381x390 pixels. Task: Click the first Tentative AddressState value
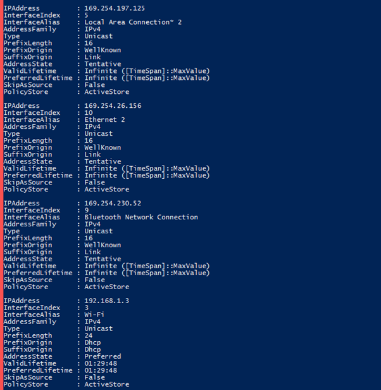click(103, 64)
